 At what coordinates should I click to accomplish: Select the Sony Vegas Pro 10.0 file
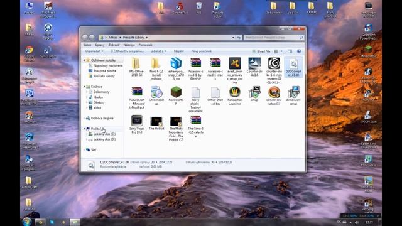[137, 124]
